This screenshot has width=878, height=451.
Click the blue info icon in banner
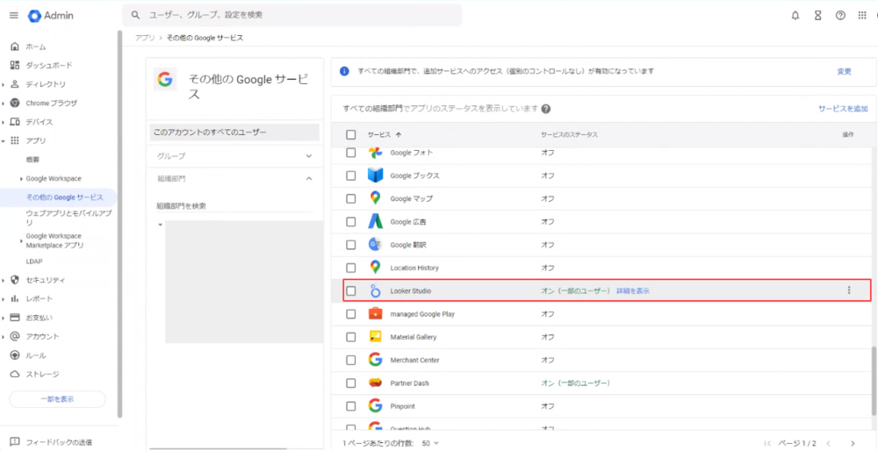[x=345, y=72]
